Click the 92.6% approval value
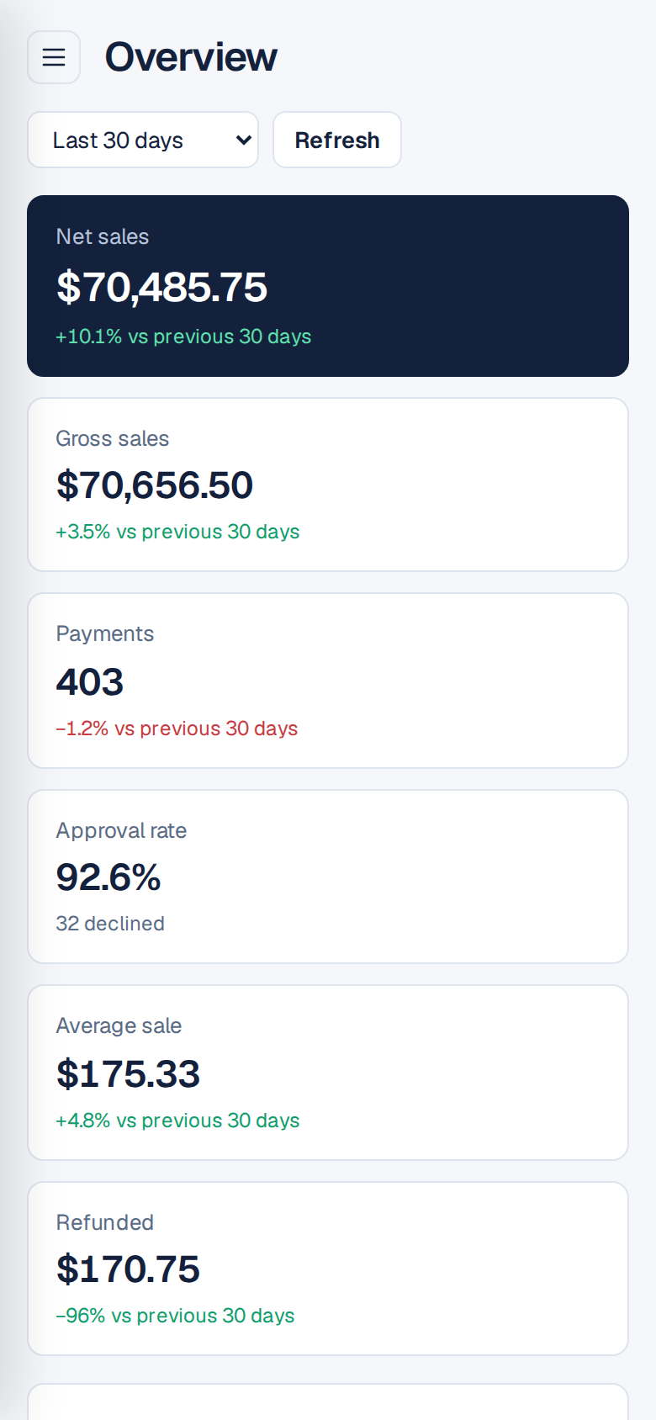 (108, 877)
